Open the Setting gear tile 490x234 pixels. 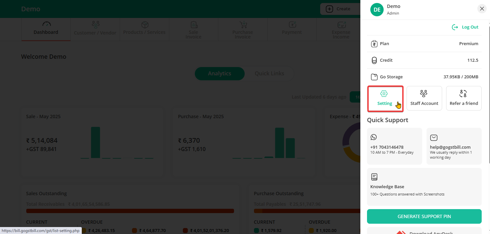pyautogui.click(x=385, y=99)
